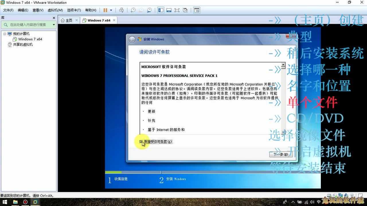Click the MICROSOFT 软件许可条款 heading text
The width and height of the screenshot is (367, 206).
pos(163,67)
